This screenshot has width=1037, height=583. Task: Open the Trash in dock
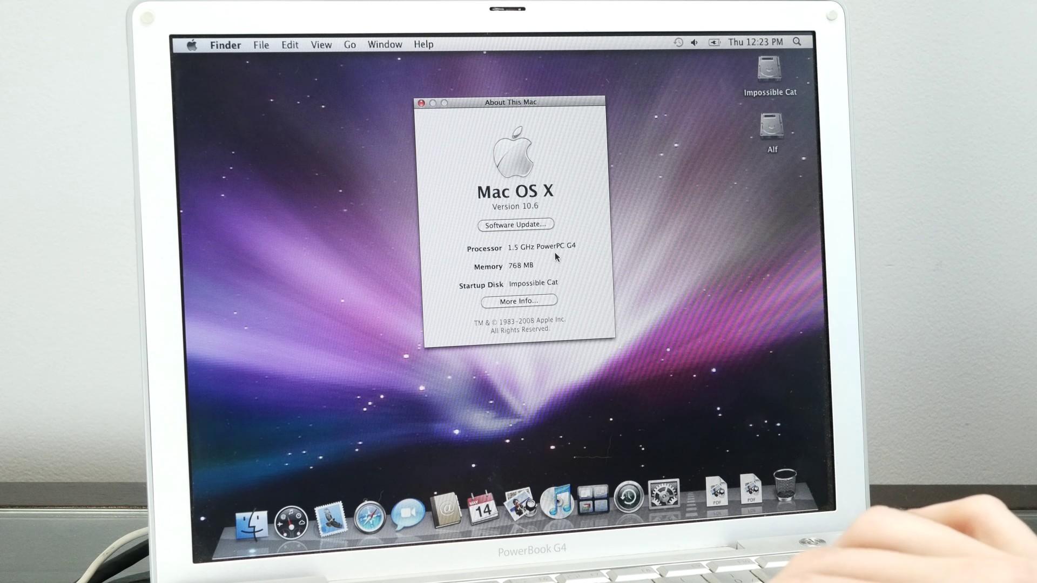click(785, 484)
